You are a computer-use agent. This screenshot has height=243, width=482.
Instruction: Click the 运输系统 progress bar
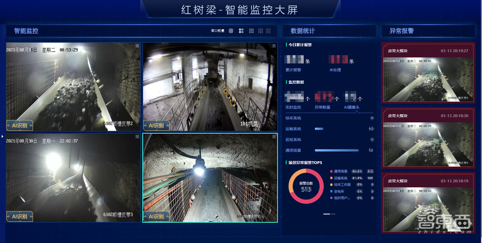coord(319,128)
